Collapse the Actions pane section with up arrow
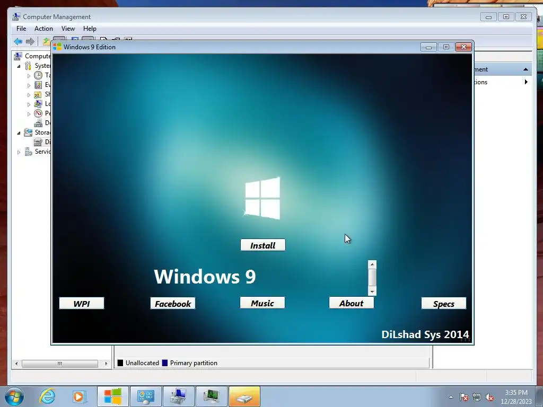 point(526,69)
